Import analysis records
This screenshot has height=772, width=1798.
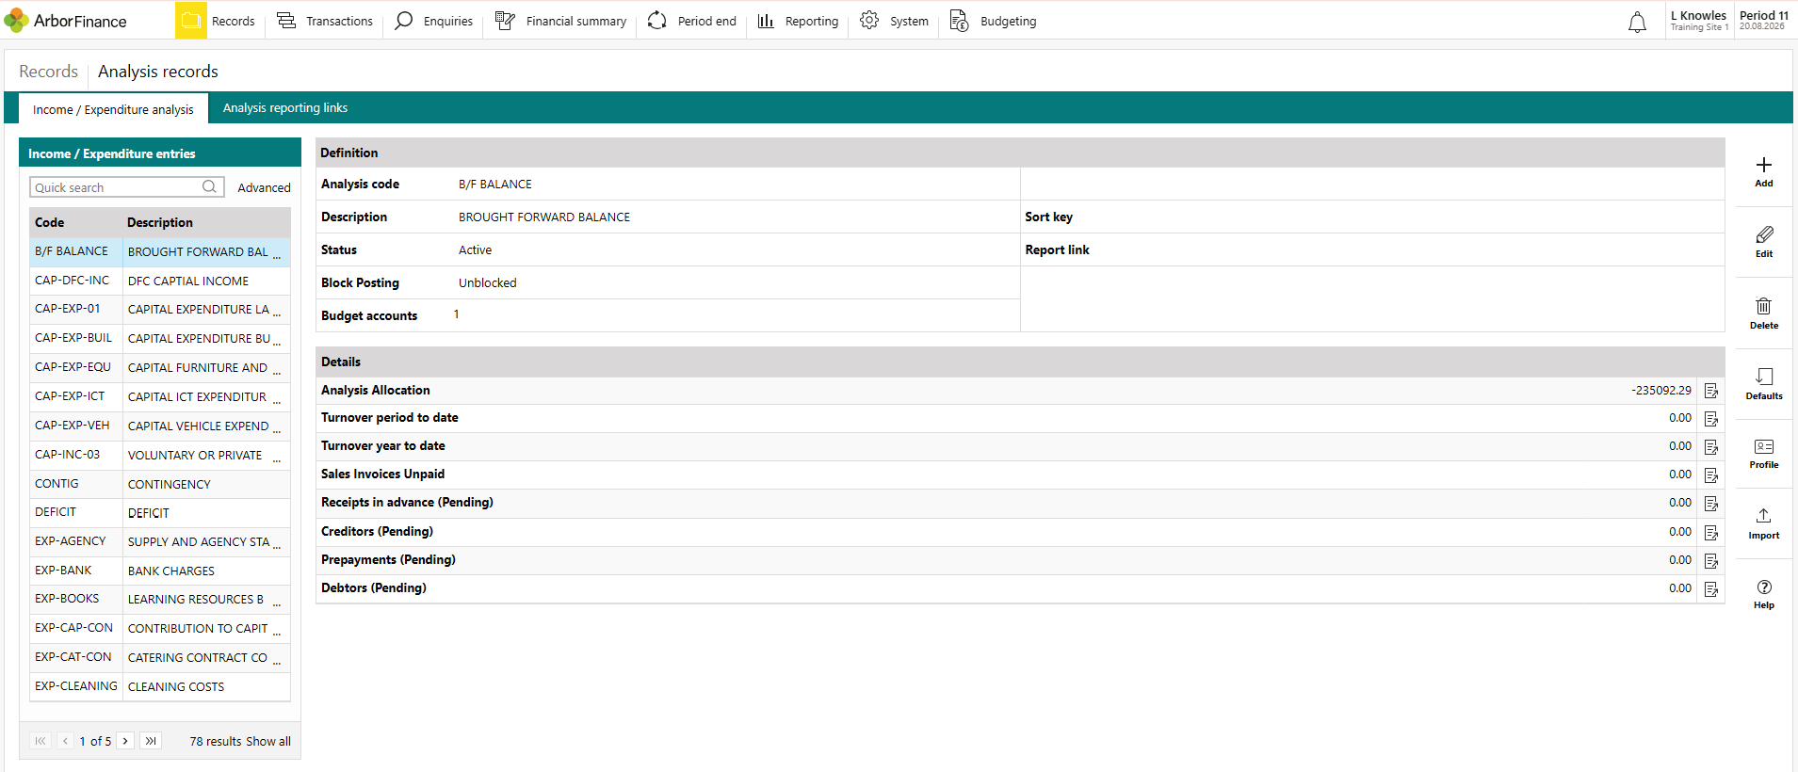[1764, 523]
